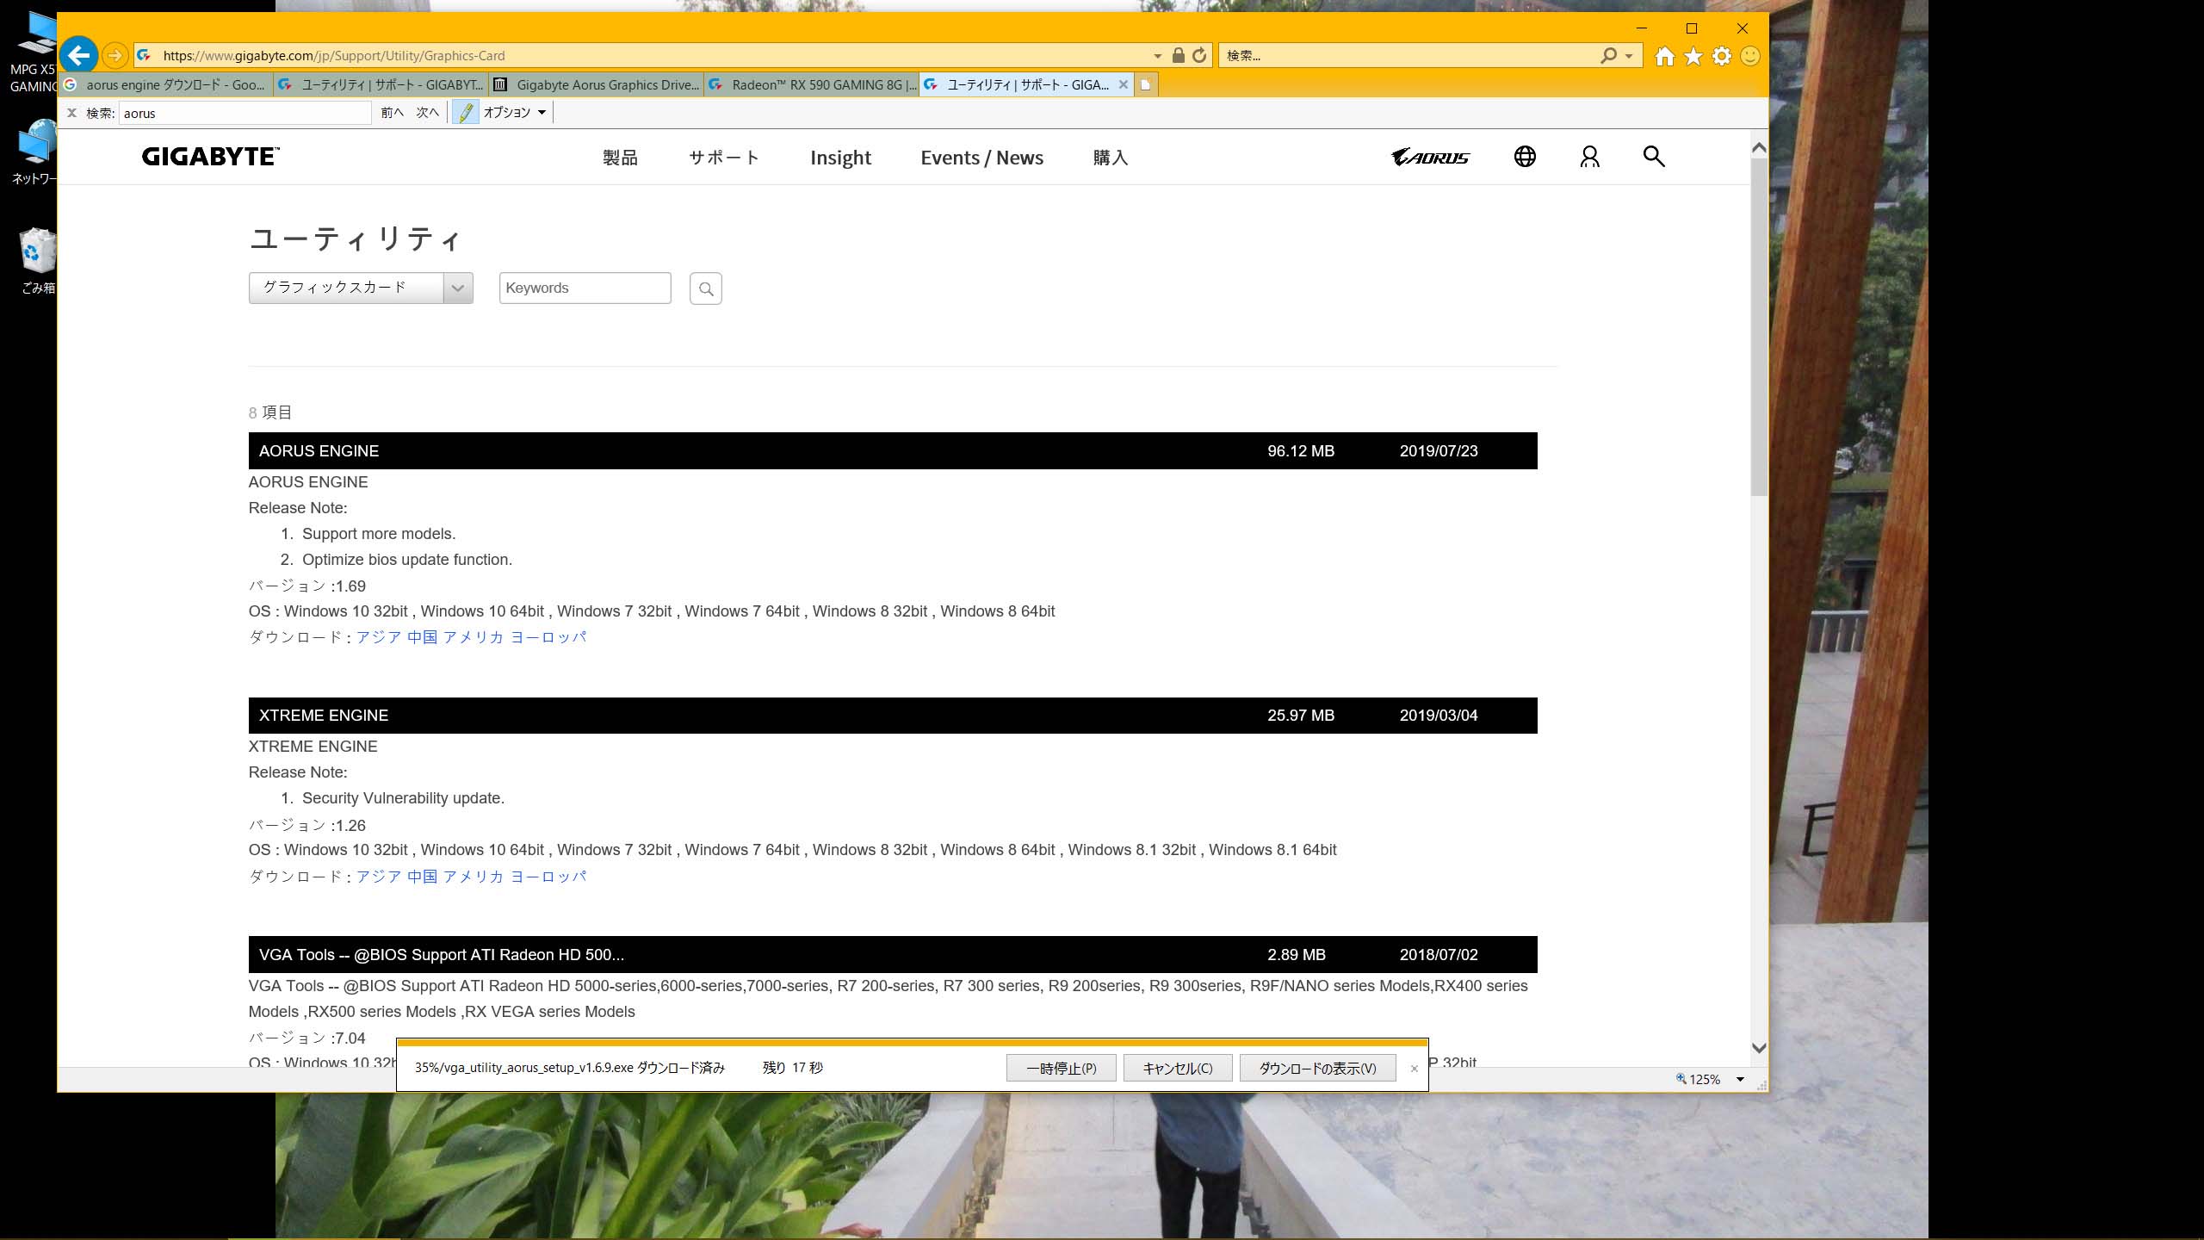Click the AORUS ENGINE black header row

pyautogui.click(x=893, y=451)
